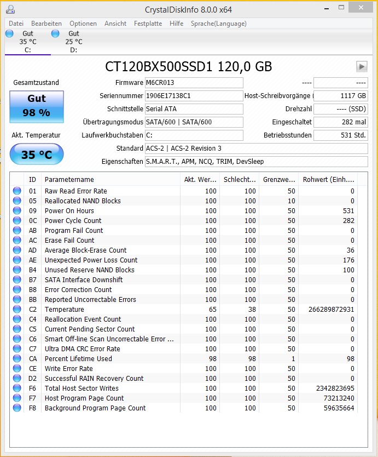Click status icon of Successful RAIN Recovery Count
The image size is (378, 457).
(17, 378)
